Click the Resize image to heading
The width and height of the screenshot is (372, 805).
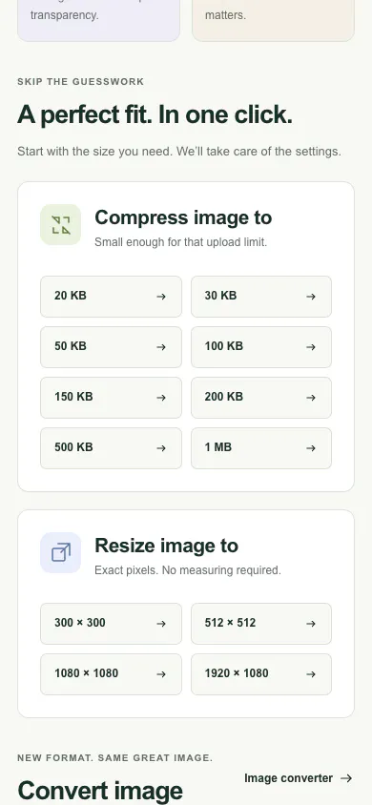tap(166, 546)
